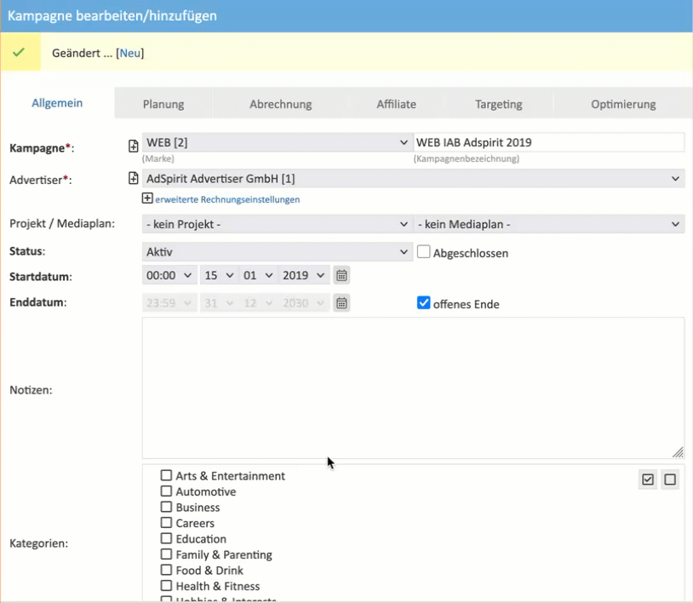Switch to the Planung tab
The image size is (693, 603).
pyautogui.click(x=163, y=104)
